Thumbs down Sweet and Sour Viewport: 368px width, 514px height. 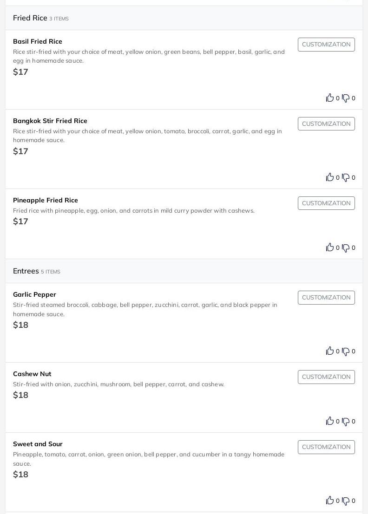point(346,501)
